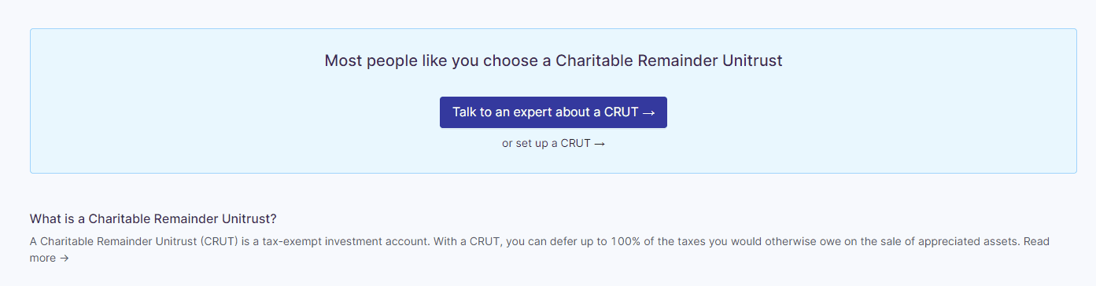Click the word more starting the second line
Viewport: 1096px width, 286px height.
pyautogui.click(x=42, y=258)
